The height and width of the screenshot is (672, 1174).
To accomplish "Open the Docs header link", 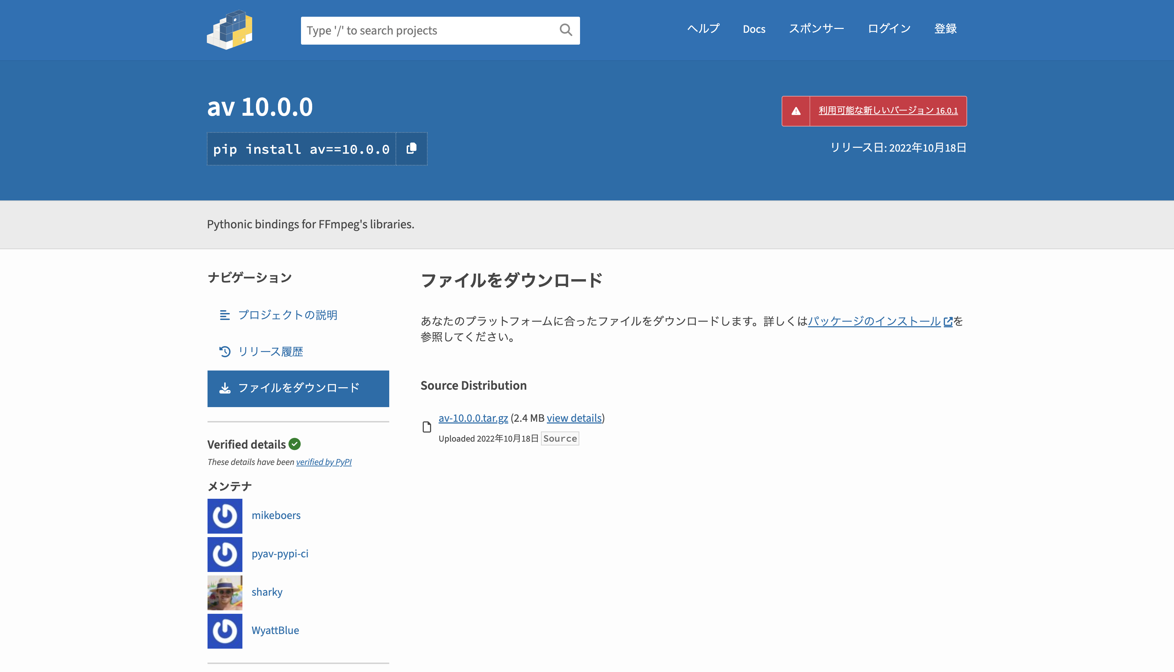I will tap(754, 29).
